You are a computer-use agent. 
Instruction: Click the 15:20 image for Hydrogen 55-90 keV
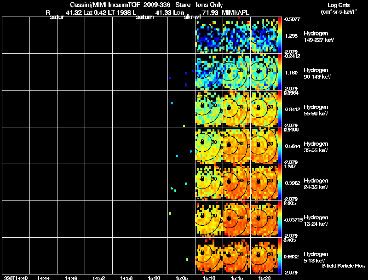click(264, 109)
